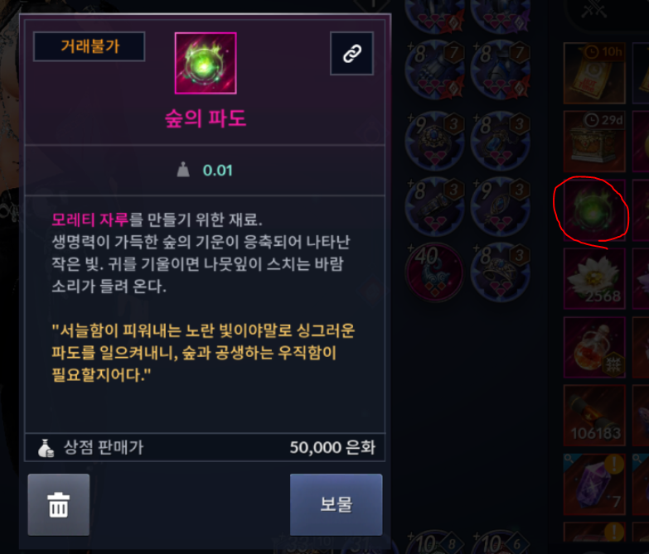The width and height of the screenshot is (649, 554).
Task: Select the red-circled green orb inventory item
Action: (594, 210)
